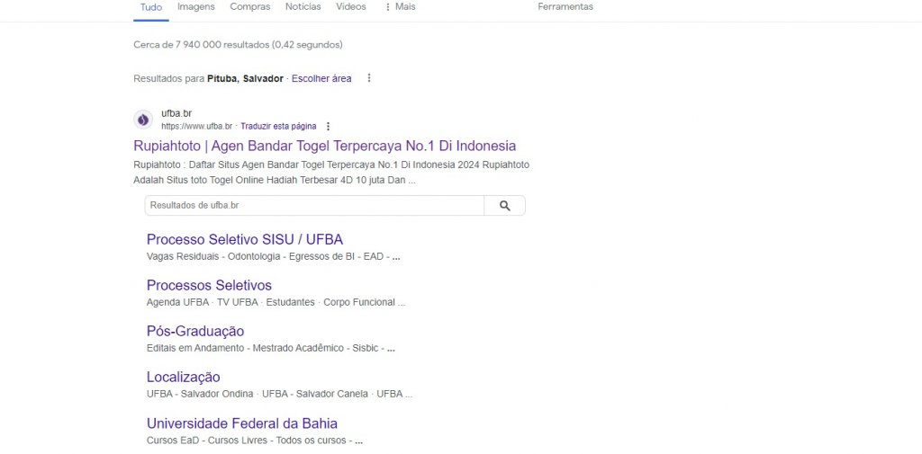Switch to the Compras tab
Screen dimensions: 922x454
250,7
